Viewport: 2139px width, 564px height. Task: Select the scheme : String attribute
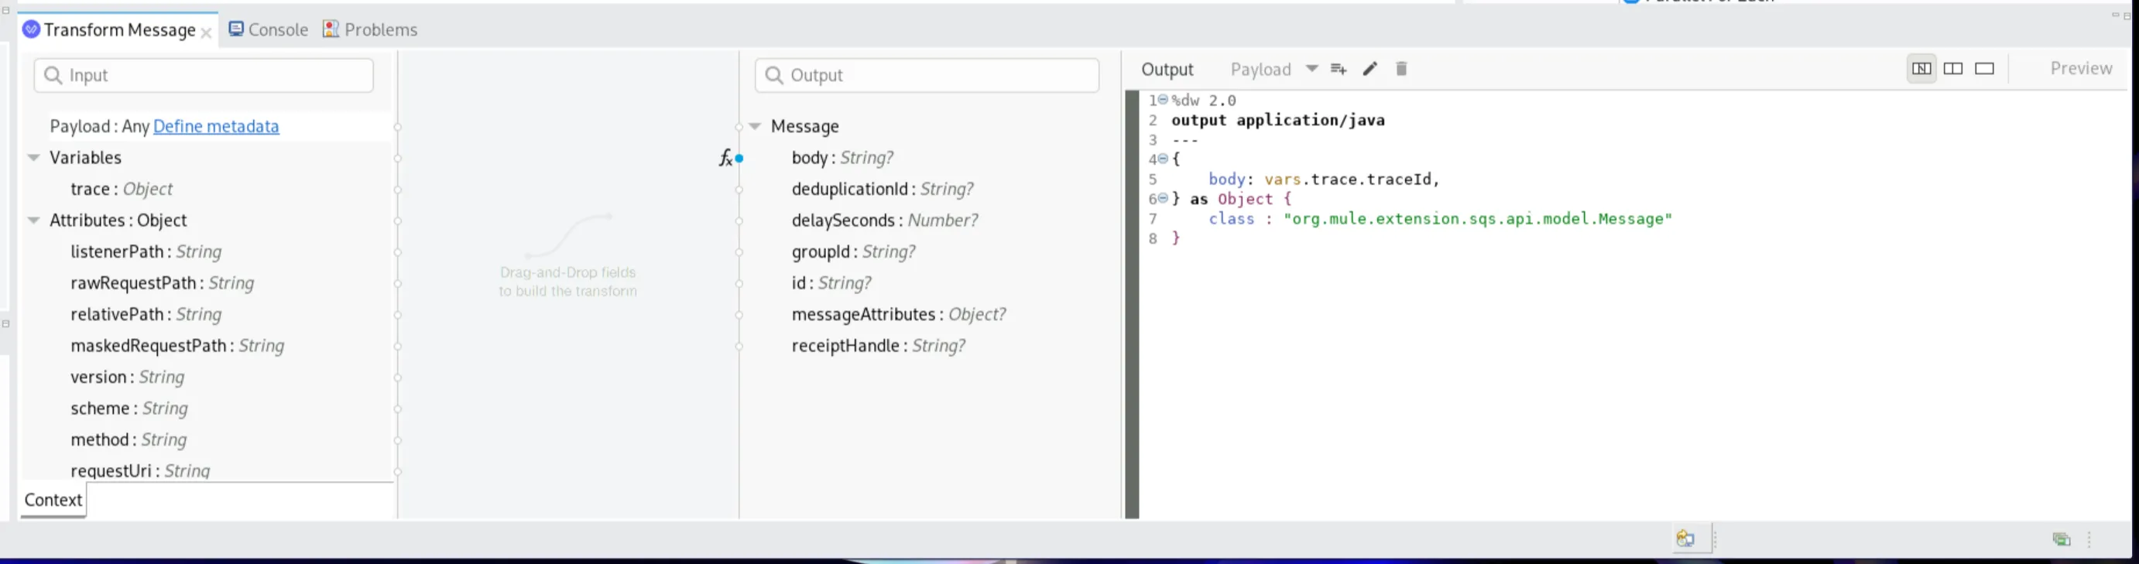(129, 409)
